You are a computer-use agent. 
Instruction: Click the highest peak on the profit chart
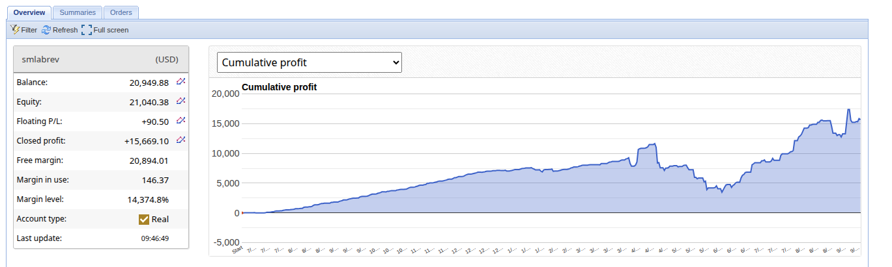848,109
